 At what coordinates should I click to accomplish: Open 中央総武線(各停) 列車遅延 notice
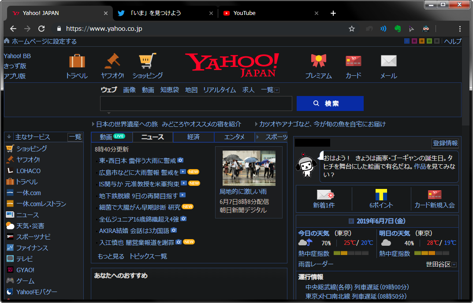tap(357, 287)
